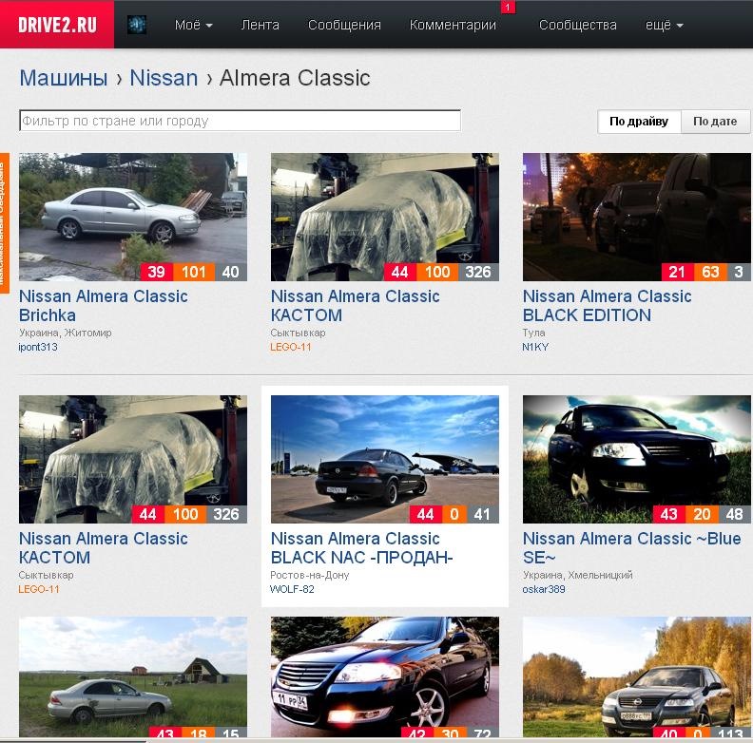The image size is (753, 743).
Task: Click orange counter 0 on BLACK NAC card
Action: pos(454,515)
